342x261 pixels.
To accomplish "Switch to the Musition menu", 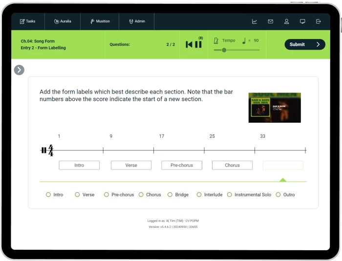I will coord(100,21).
